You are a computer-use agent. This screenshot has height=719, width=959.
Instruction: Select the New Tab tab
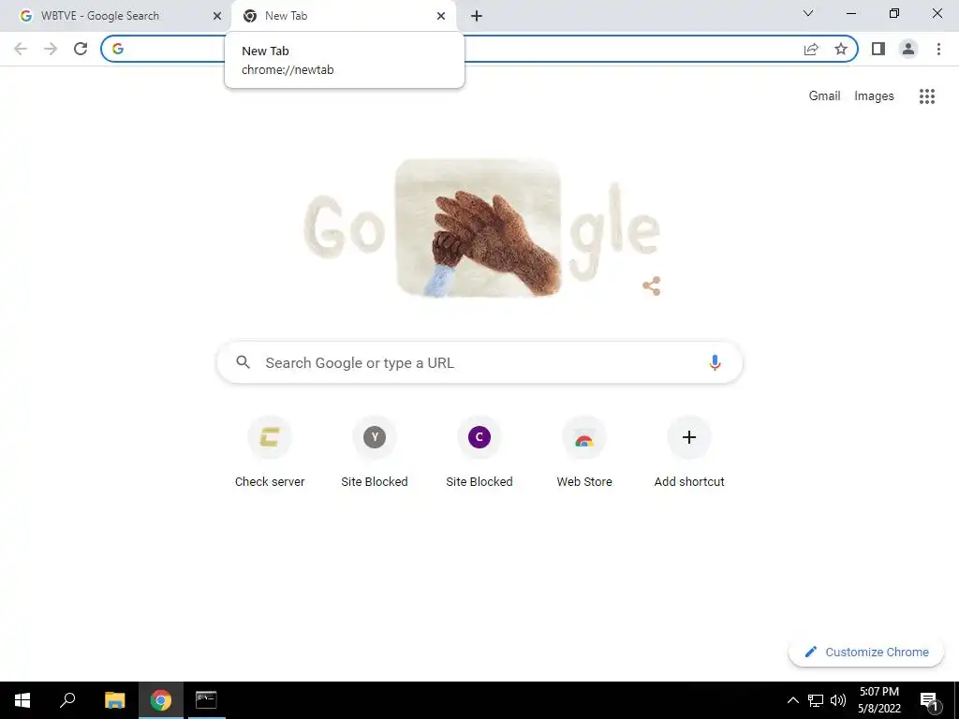[x=344, y=17]
